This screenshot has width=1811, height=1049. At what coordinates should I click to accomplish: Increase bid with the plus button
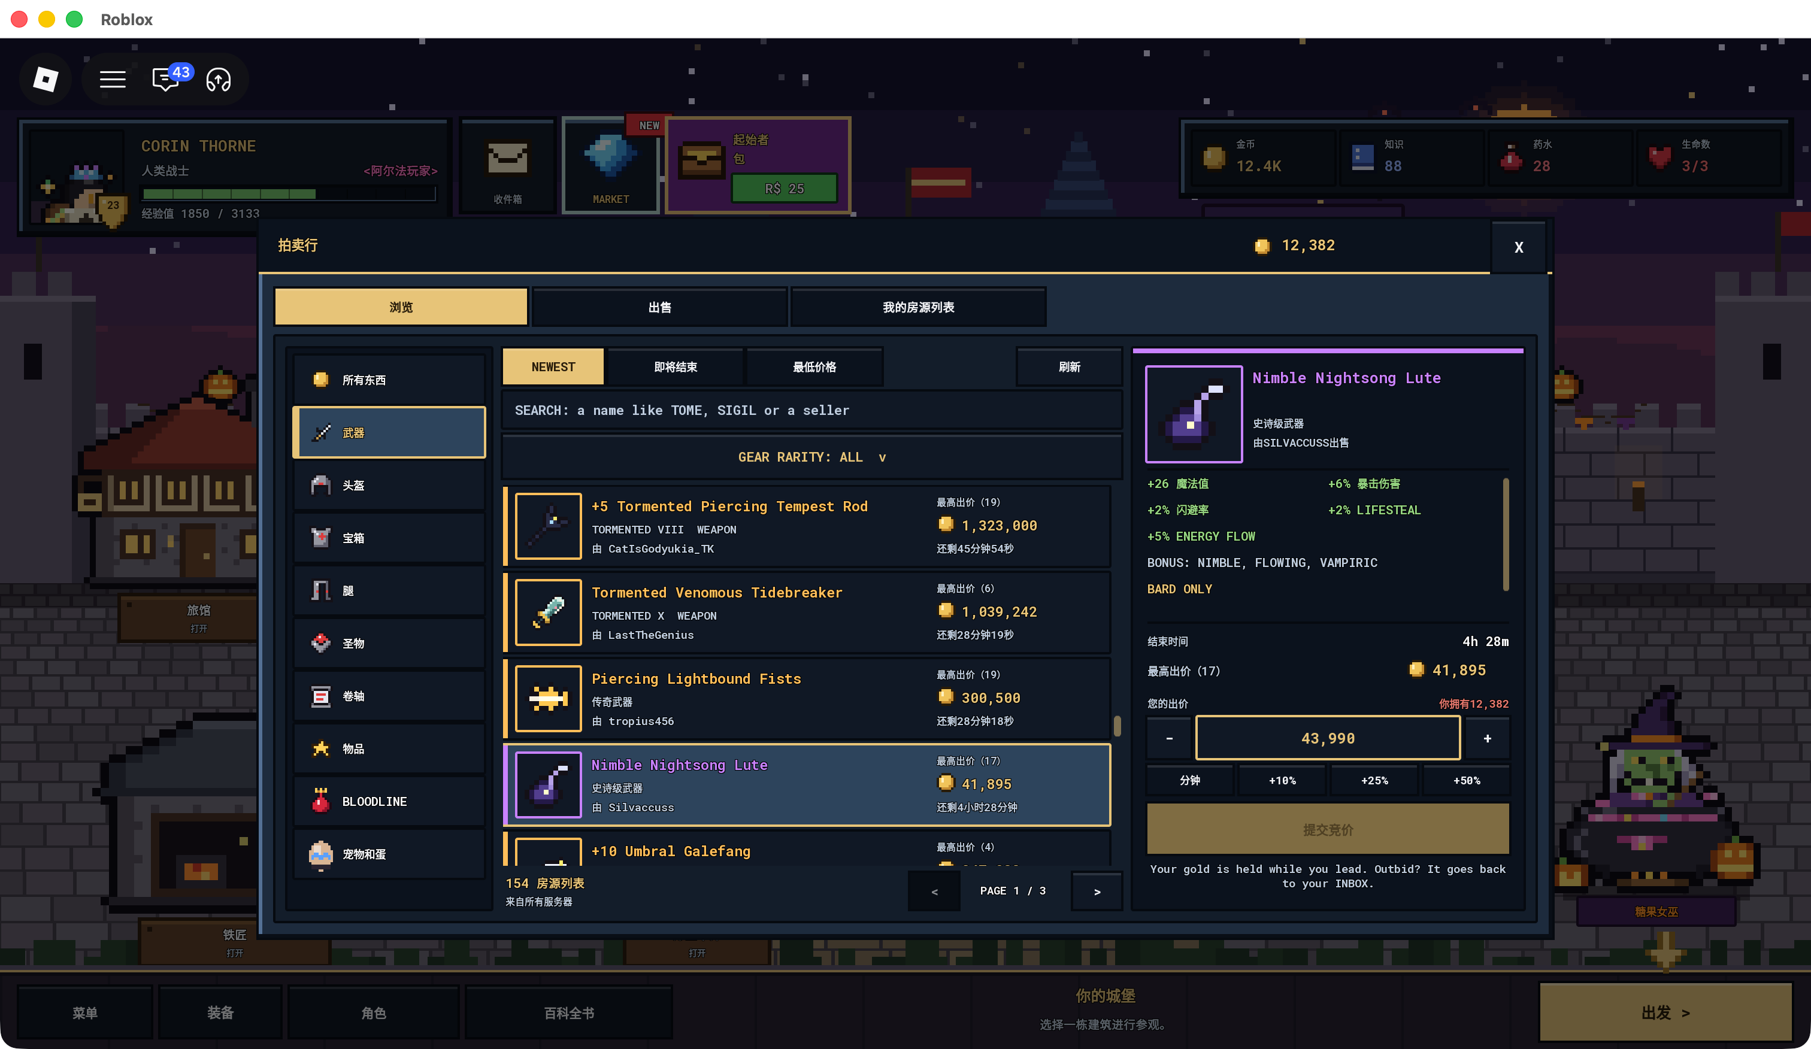coord(1487,738)
